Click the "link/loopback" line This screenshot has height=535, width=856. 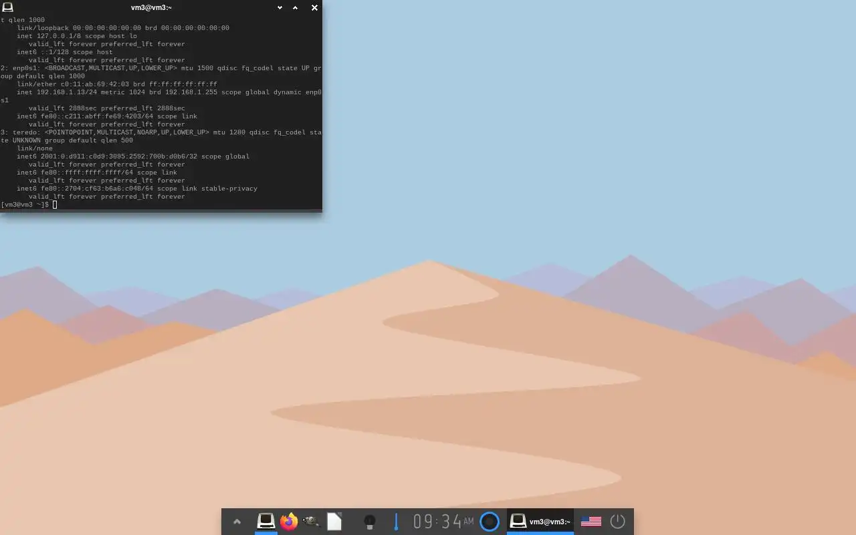click(123, 28)
